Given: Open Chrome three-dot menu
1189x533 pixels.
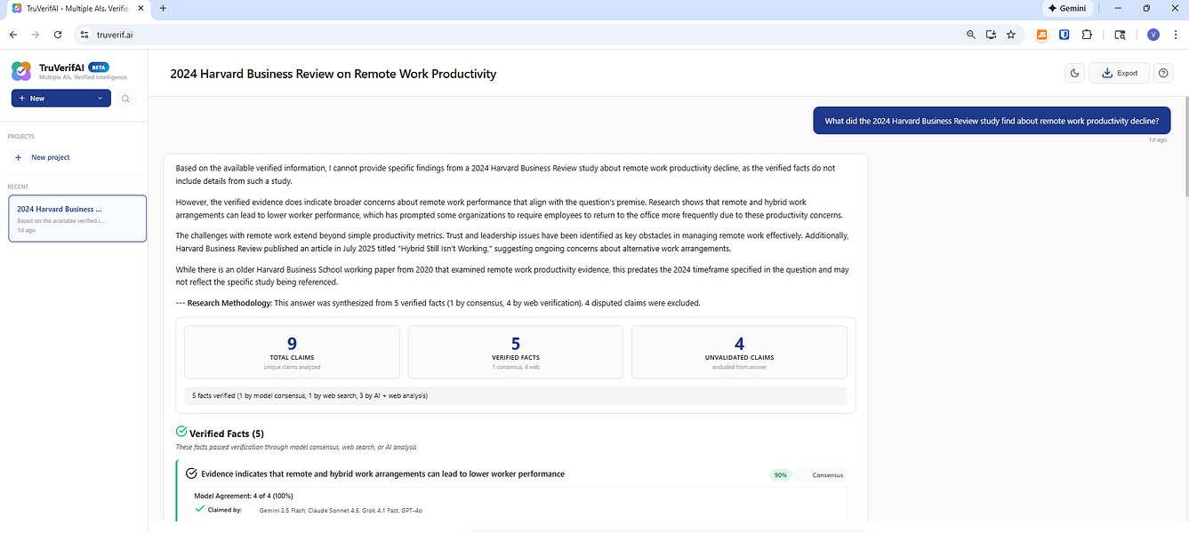Looking at the screenshot, I should [x=1176, y=35].
